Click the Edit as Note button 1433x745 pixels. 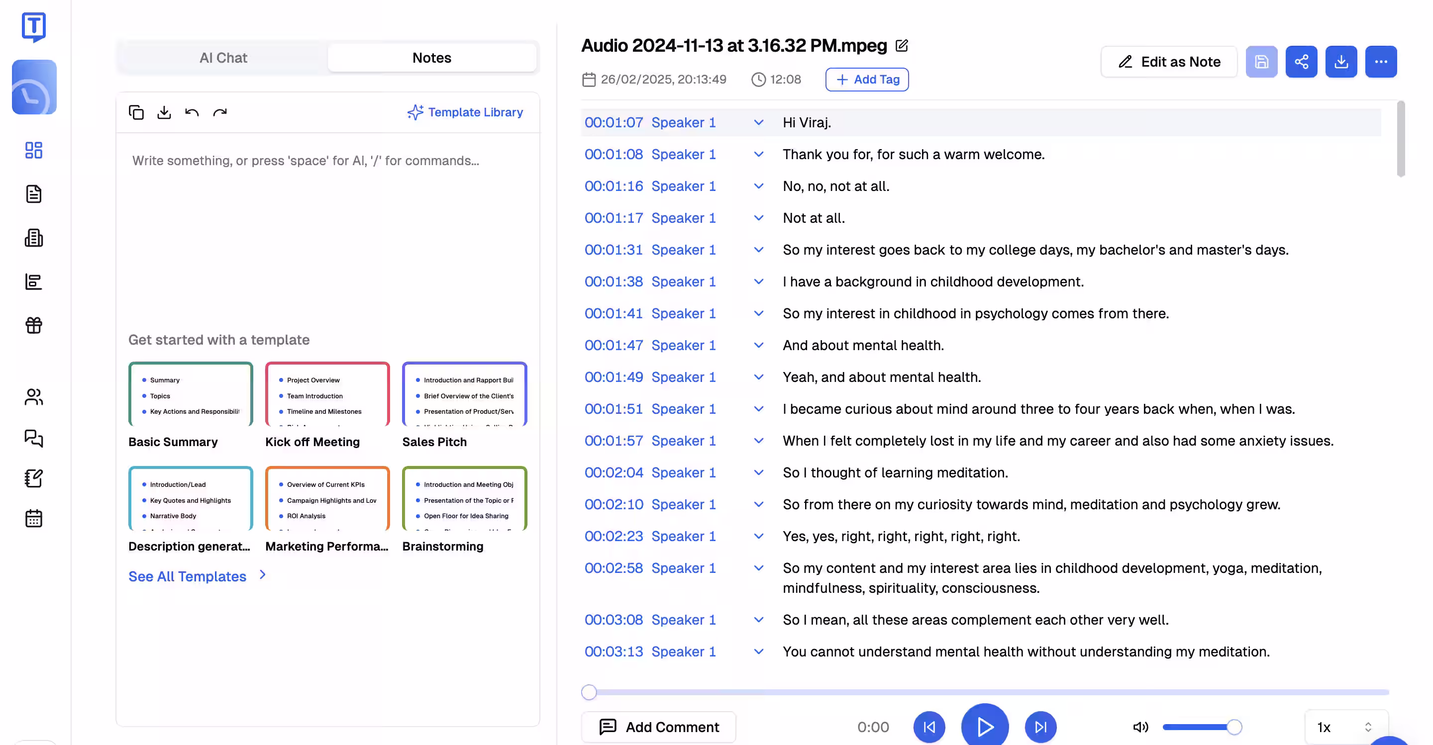pyautogui.click(x=1169, y=62)
